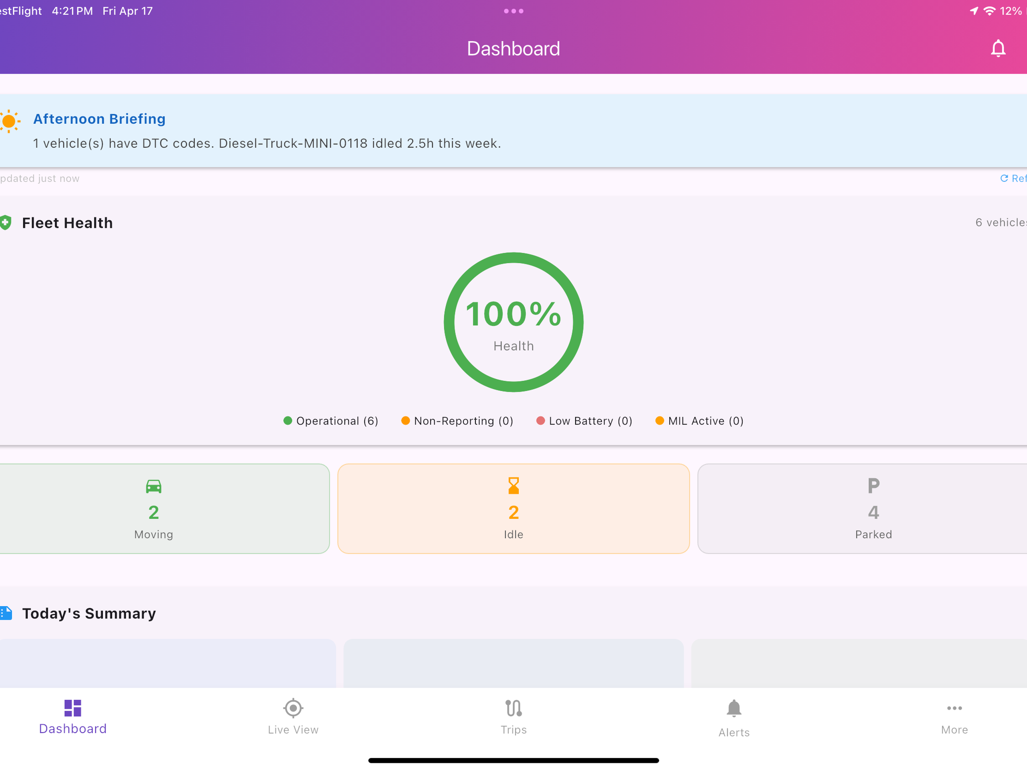Switch to the Dashboard tab
1027x770 pixels.
click(x=73, y=717)
